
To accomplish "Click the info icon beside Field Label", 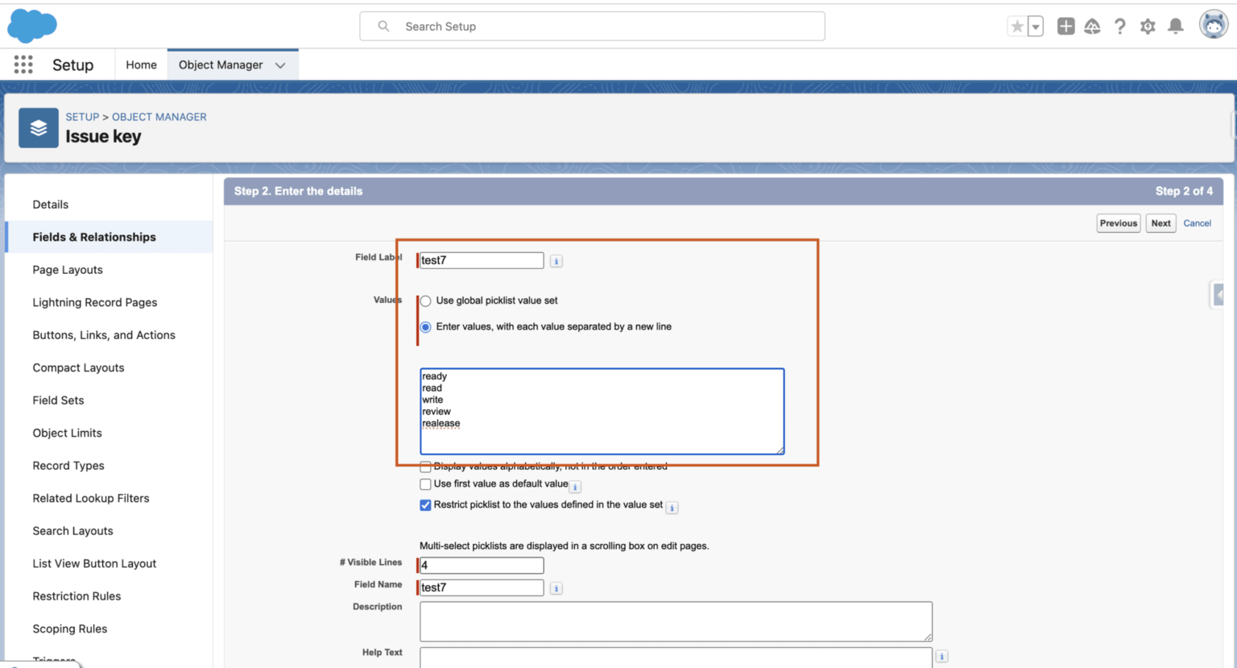I will 555,259.
